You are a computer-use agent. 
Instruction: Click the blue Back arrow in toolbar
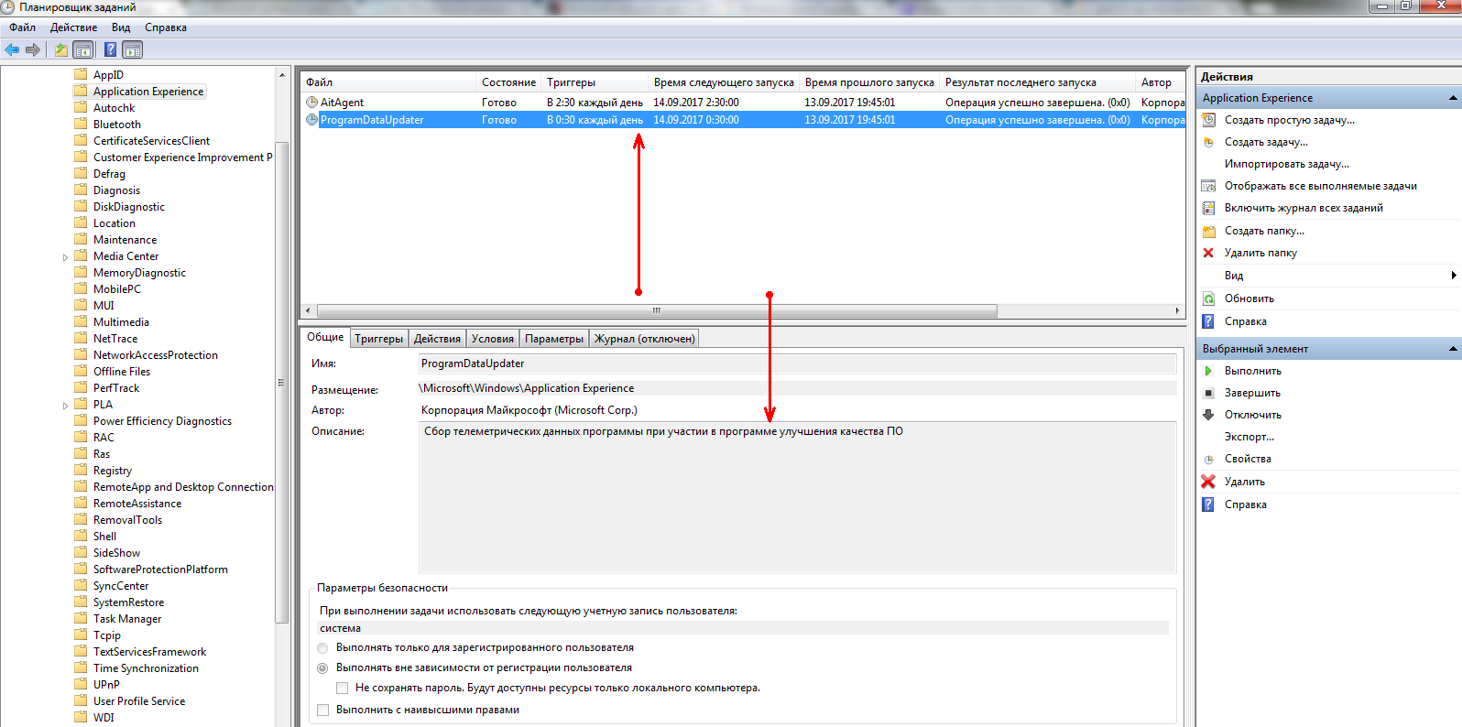click(12, 49)
